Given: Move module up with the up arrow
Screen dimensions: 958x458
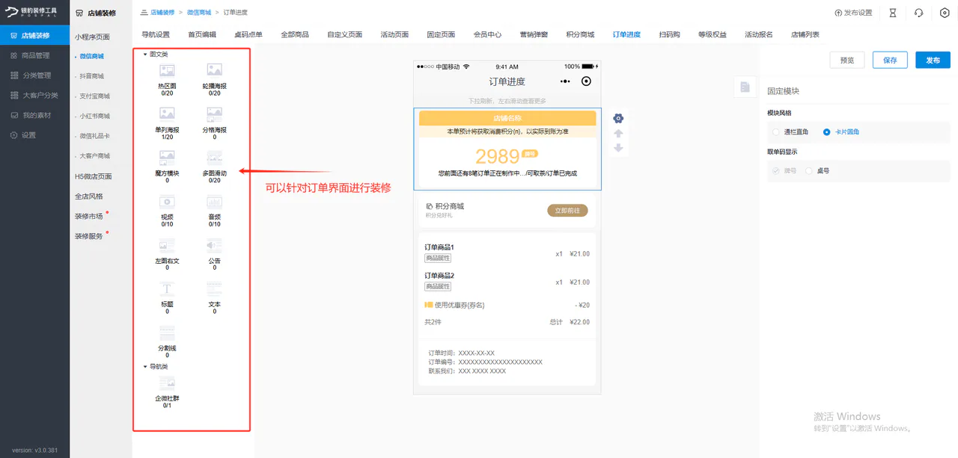Looking at the screenshot, I should tap(618, 133).
